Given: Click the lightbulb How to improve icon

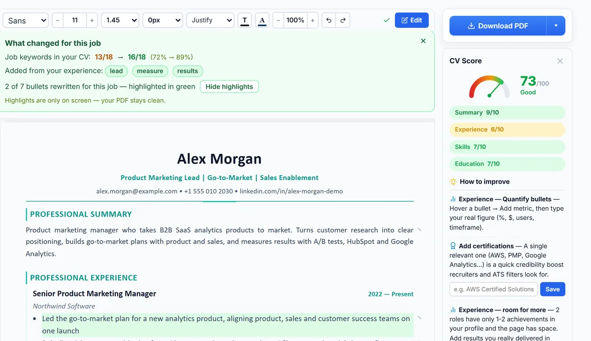Looking at the screenshot, I should pos(453,182).
